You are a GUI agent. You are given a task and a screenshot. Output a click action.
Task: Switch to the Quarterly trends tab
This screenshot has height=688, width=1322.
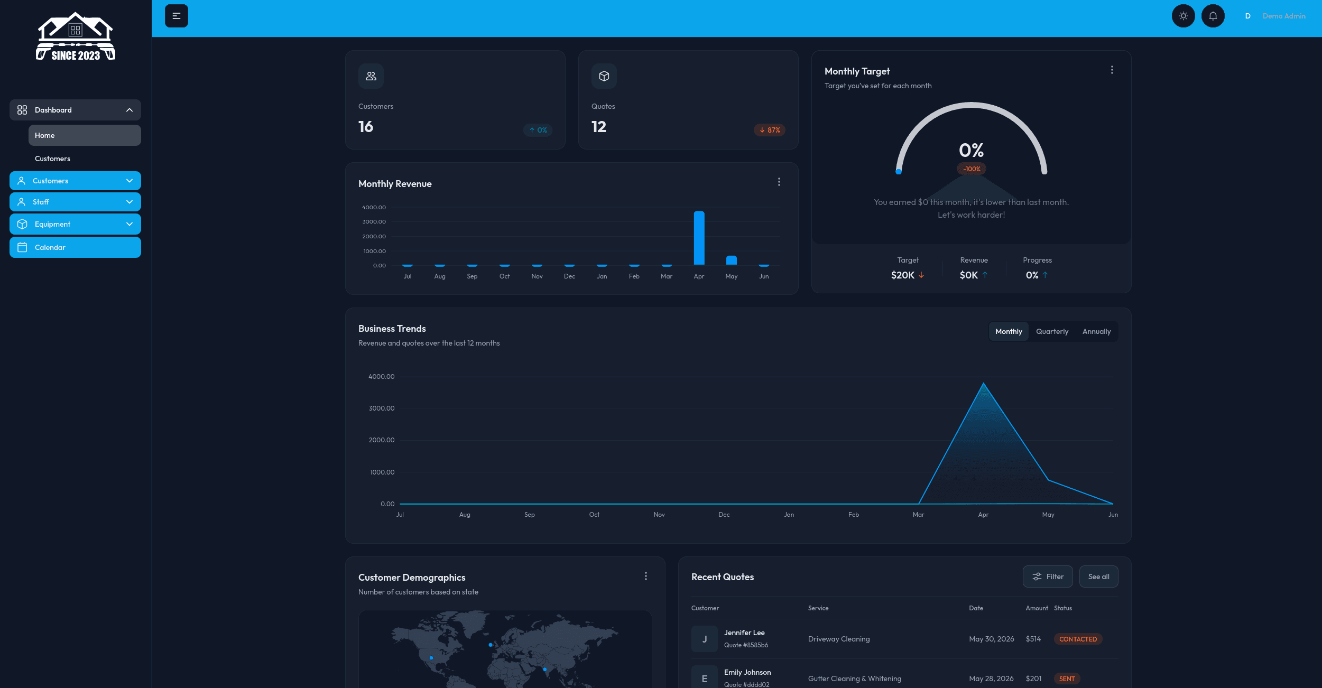click(1052, 331)
